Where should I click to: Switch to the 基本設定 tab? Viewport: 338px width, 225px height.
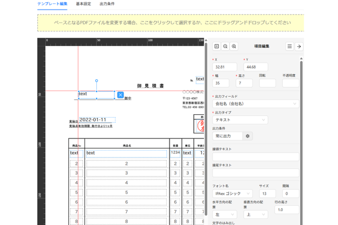click(83, 4)
